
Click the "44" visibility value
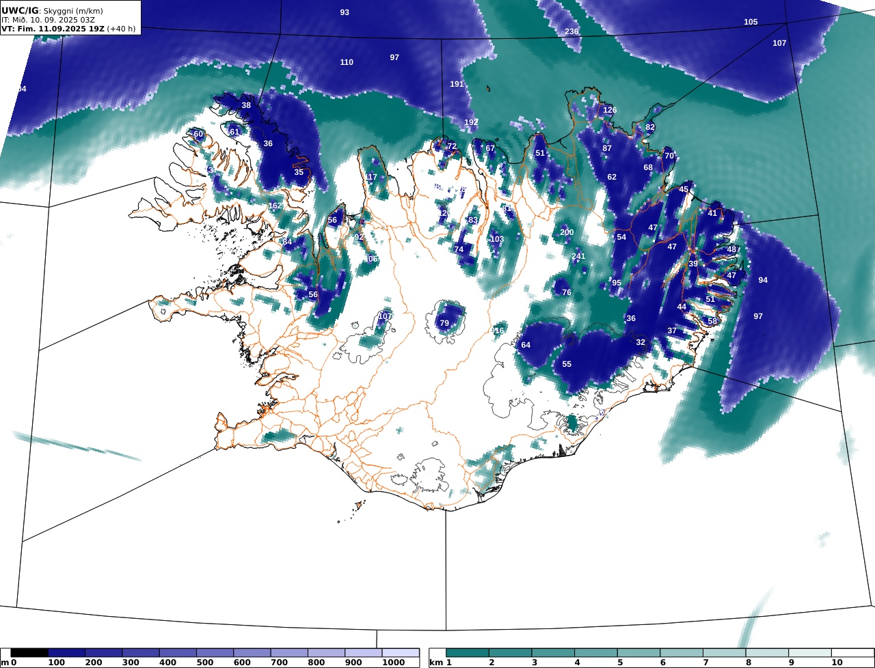[x=682, y=307]
